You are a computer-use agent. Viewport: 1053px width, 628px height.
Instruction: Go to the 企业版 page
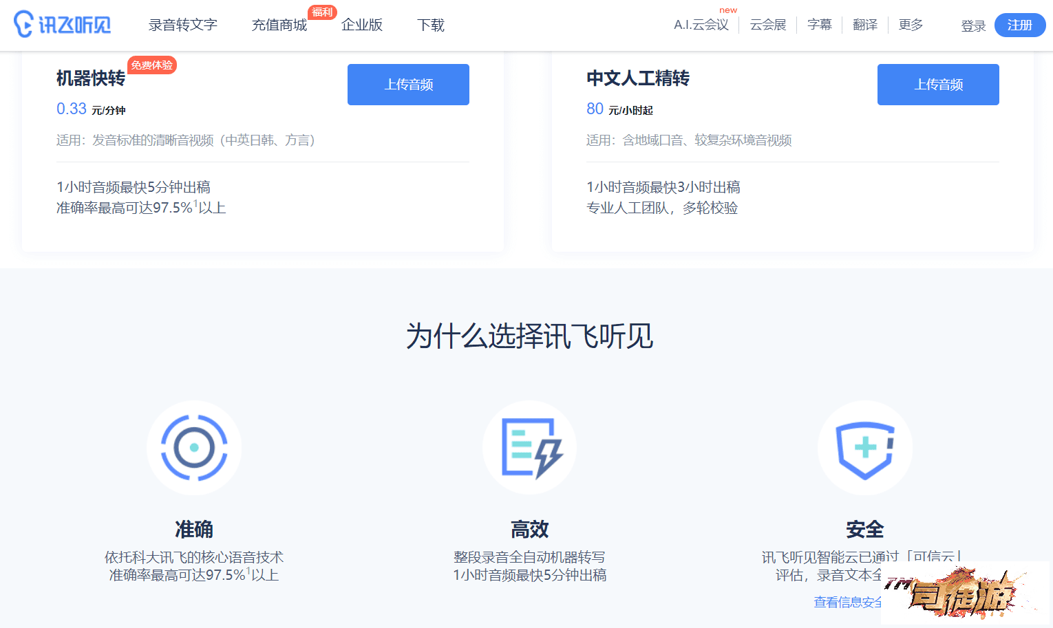(362, 25)
